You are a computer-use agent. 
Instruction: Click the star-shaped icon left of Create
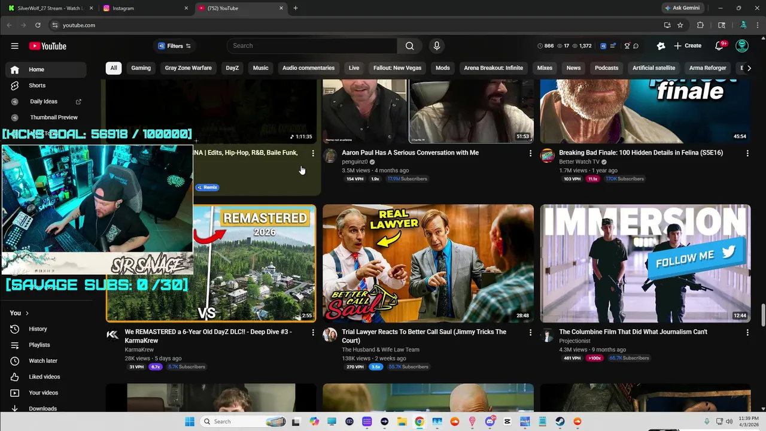coord(661,46)
